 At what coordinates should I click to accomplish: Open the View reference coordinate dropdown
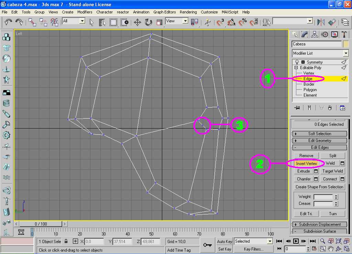tap(185, 21)
